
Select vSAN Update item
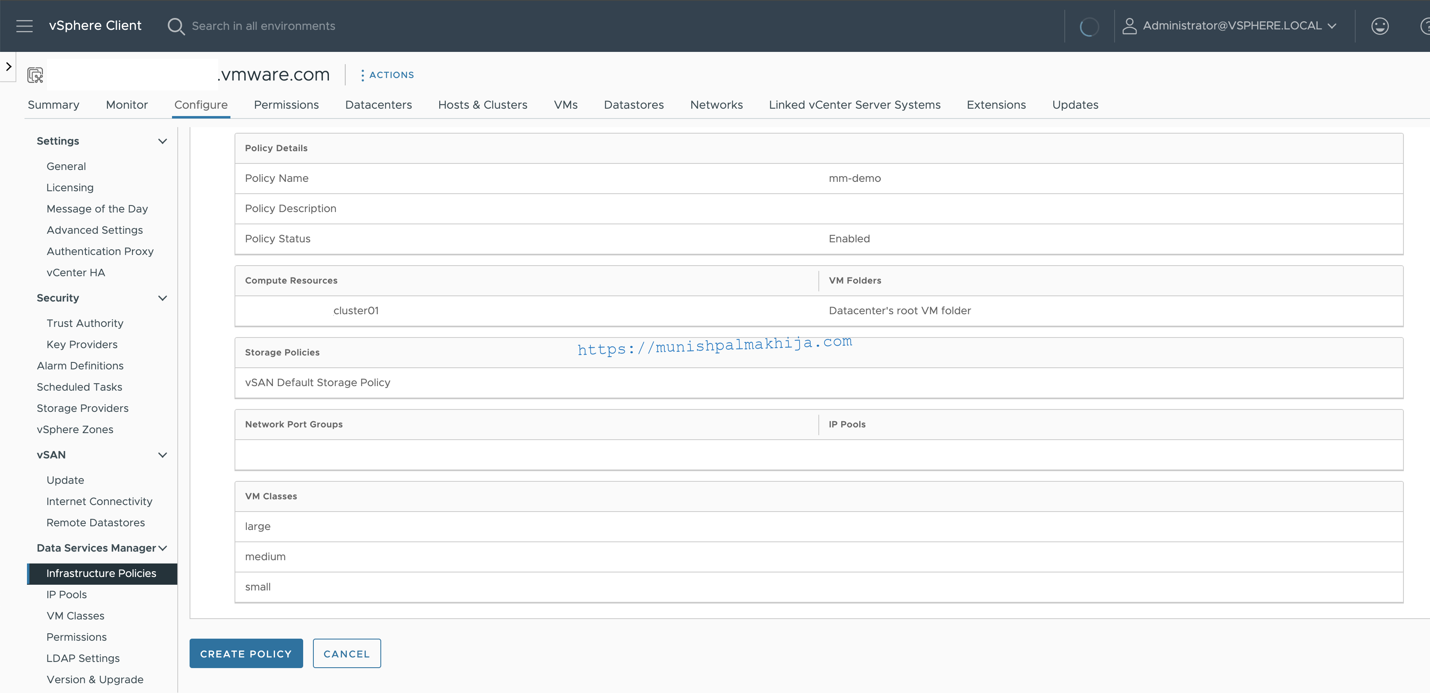pyautogui.click(x=65, y=481)
